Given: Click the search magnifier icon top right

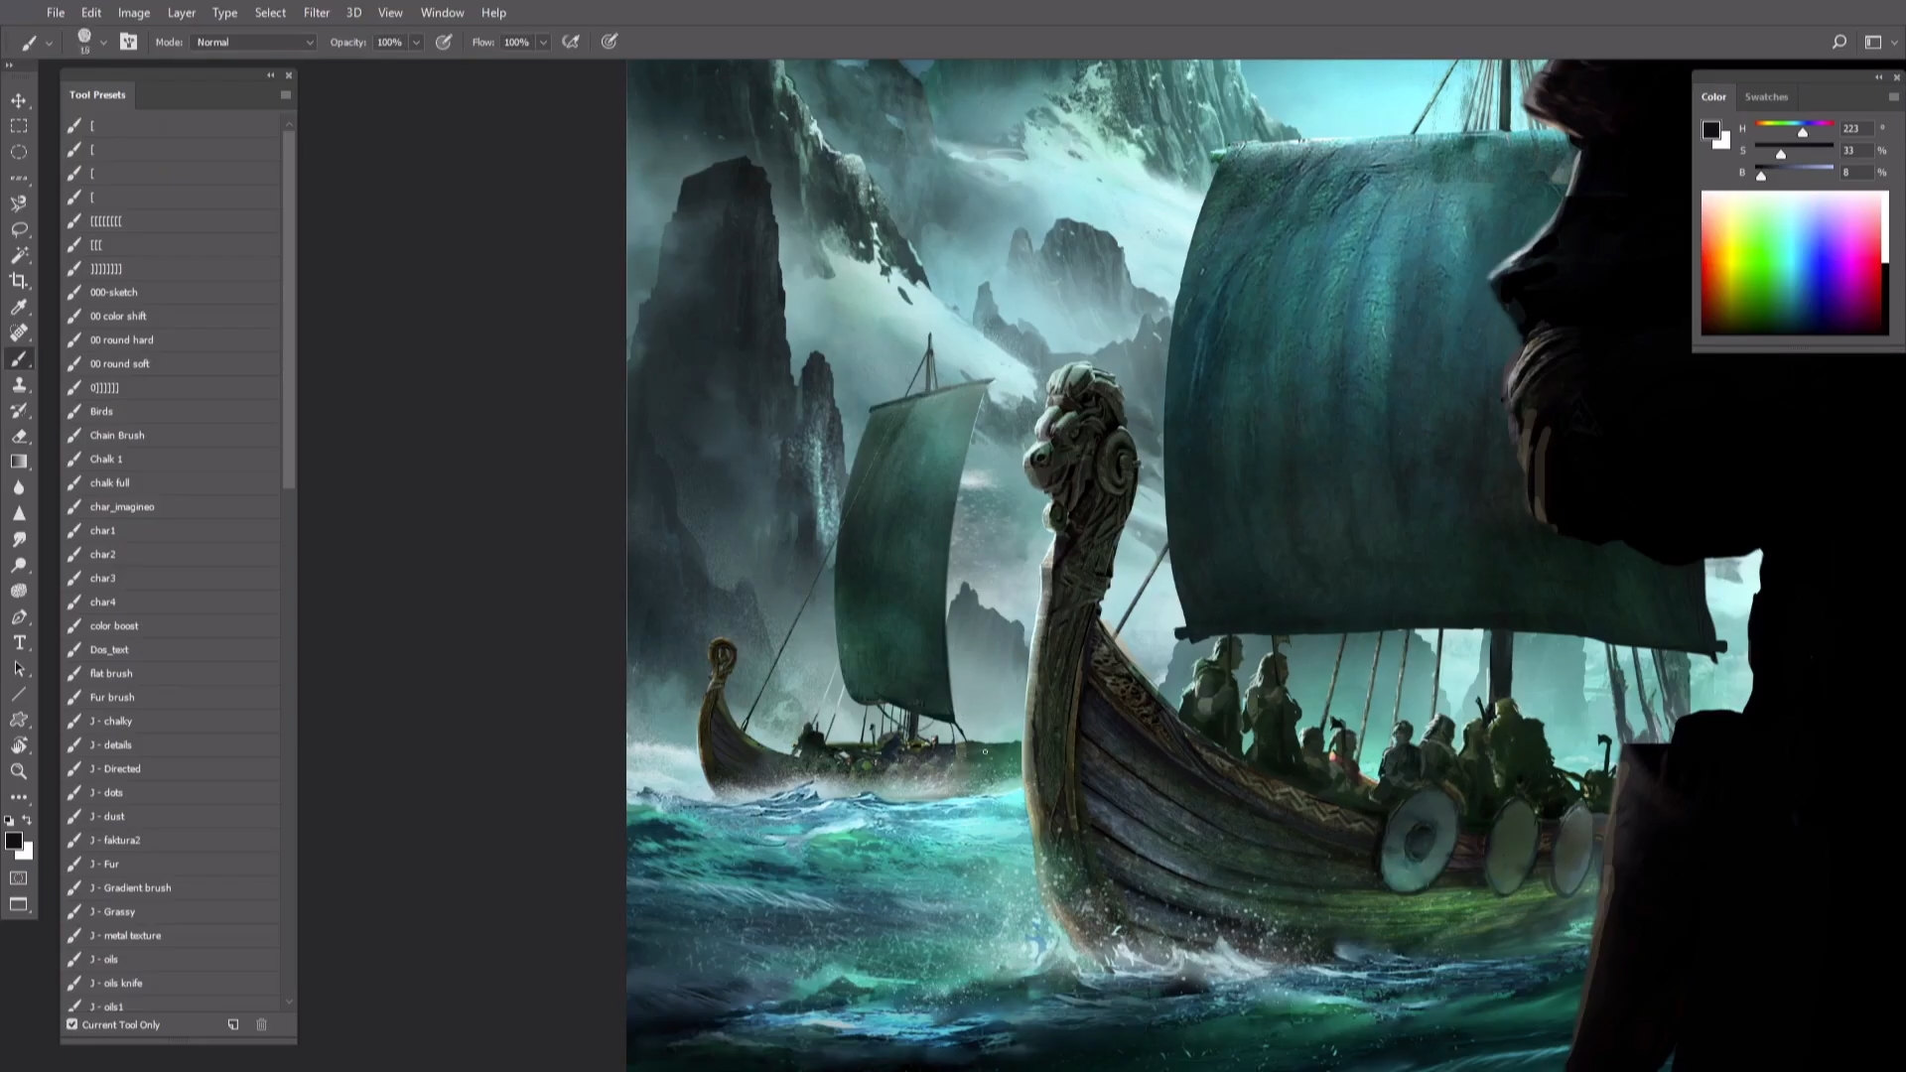Looking at the screenshot, I should [1838, 42].
